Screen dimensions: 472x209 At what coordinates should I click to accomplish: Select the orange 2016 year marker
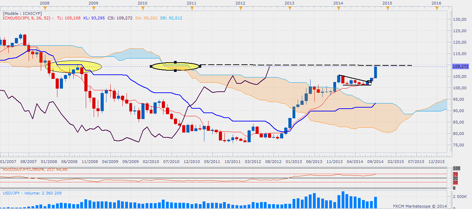[x=437, y=8]
